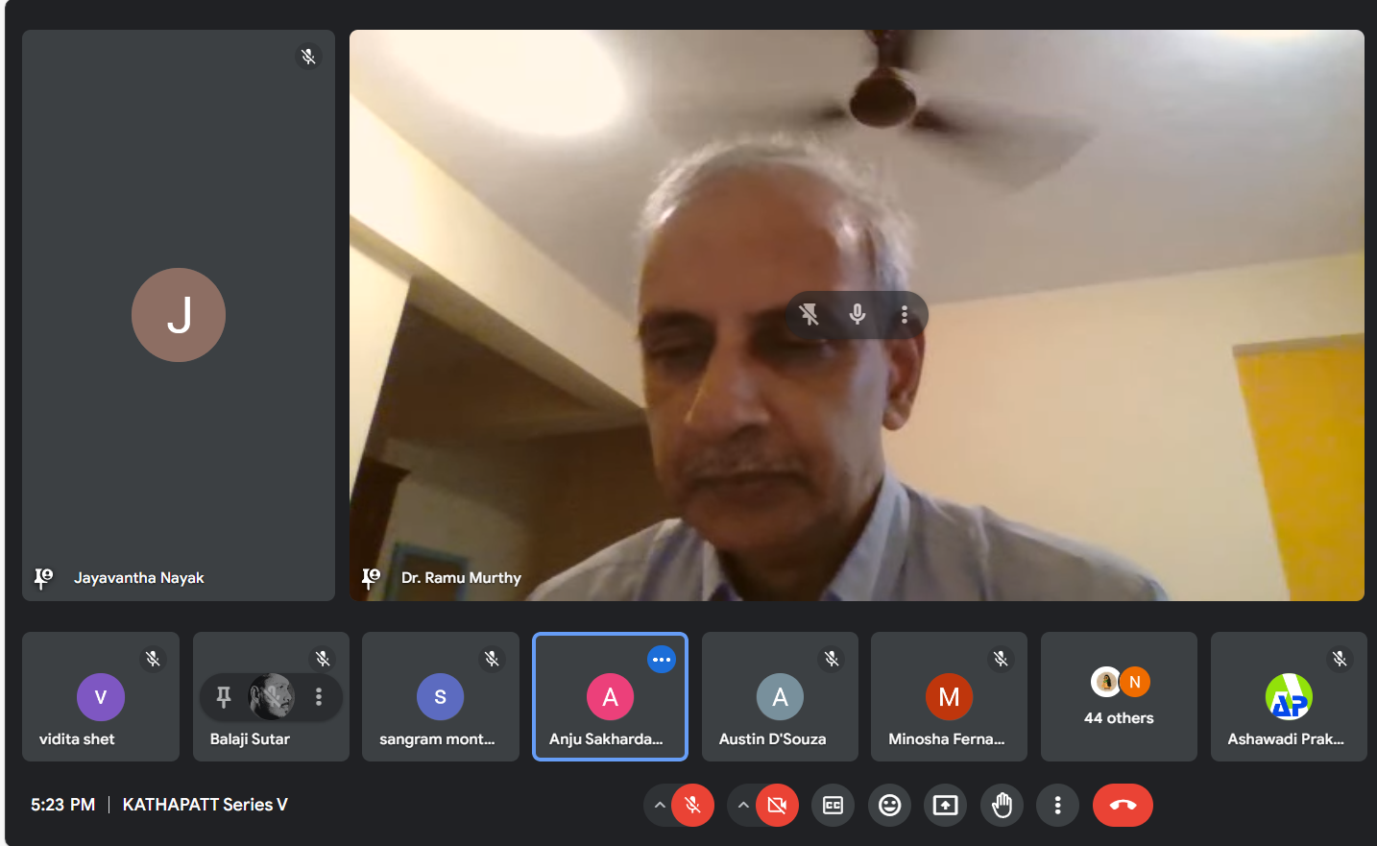This screenshot has height=846, width=1377.
Task: Toggle your camera in the bottom bar
Action: tap(777, 806)
